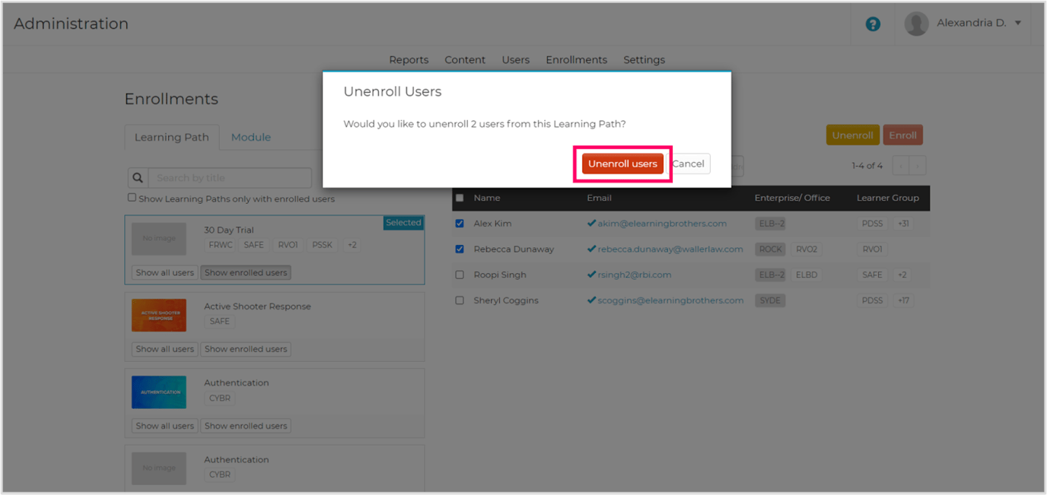Enable Show Learning Paths only with enrolled users
This screenshot has height=495, width=1047.
132,198
